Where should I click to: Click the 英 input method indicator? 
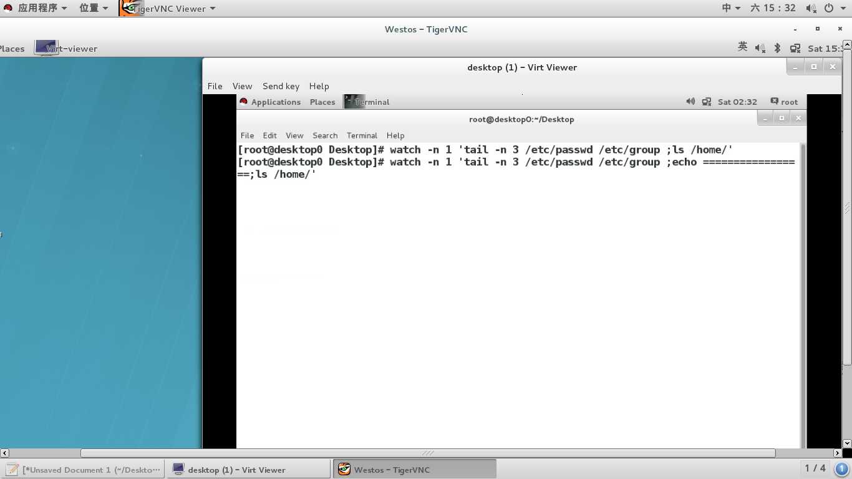(742, 47)
